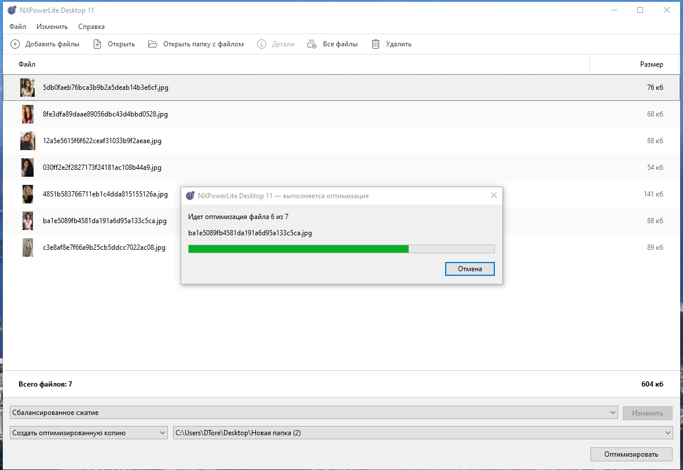The height and width of the screenshot is (470, 683).
Task: Select file name 8fe3dfa89daae89056dbc43d4bbd0528.jpg
Action: [x=105, y=114]
